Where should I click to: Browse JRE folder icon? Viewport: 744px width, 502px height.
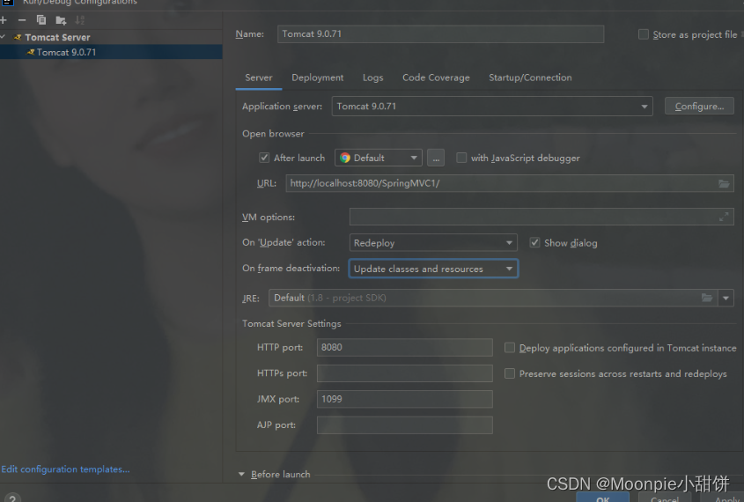click(x=707, y=298)
